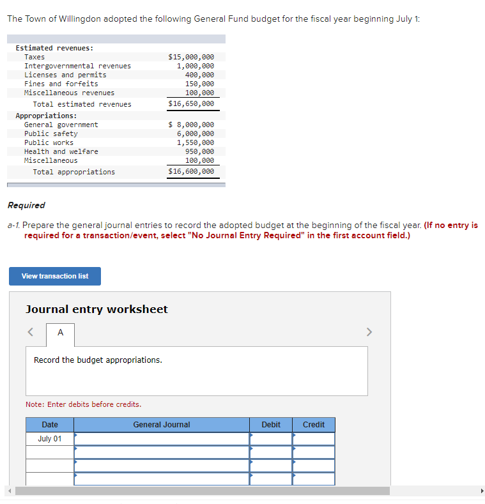The width and height of the screenshot is (485, 504).
Task: Open fourth row General Journal account field
Action: (162, 479)
